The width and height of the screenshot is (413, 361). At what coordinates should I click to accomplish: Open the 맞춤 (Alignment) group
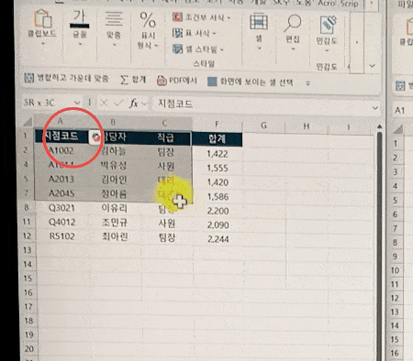pos(114,28)
